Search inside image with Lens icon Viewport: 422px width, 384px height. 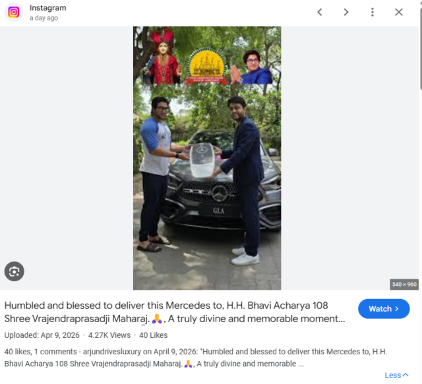tap(15, 271)
